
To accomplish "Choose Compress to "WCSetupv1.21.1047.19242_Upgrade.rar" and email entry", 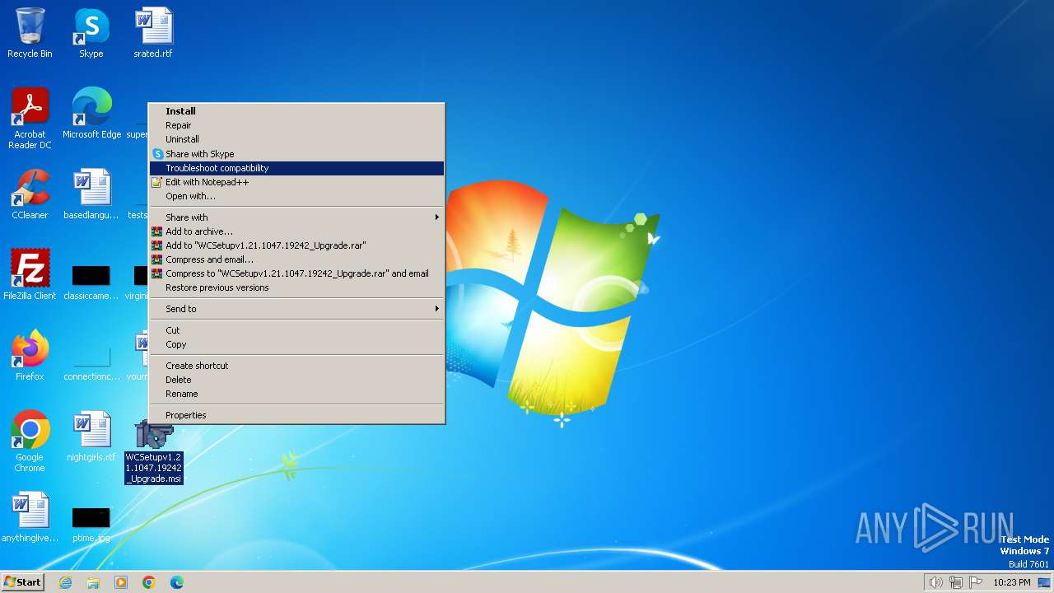I will [296, 273].
